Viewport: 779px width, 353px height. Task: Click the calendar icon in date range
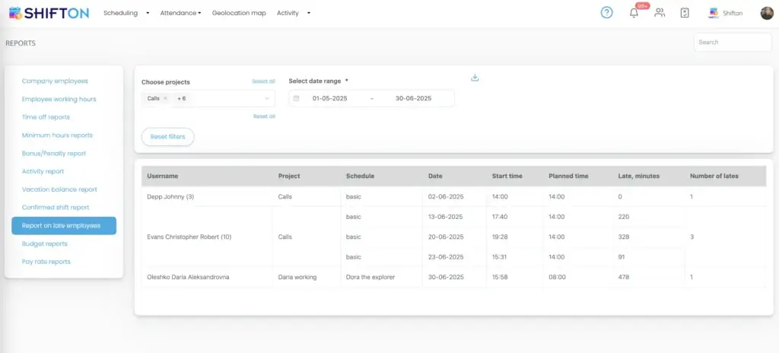(297, 99)
